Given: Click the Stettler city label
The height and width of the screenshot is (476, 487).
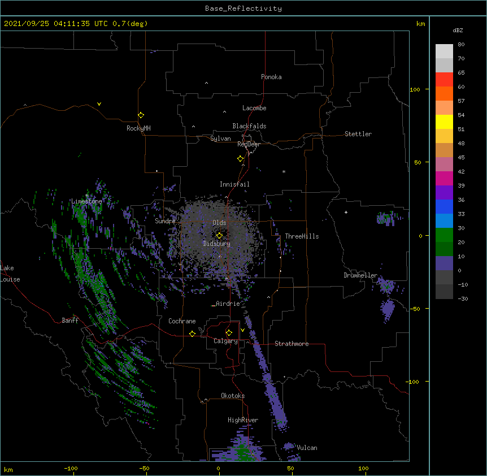Looking at the screenshot, I should [358, 134].
